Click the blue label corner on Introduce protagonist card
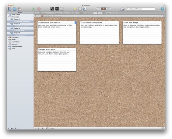 76,22
